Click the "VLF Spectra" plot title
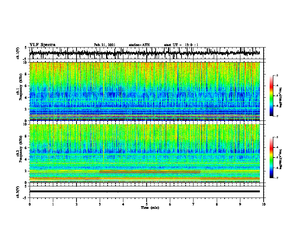The image size is (297, 229). pyautogui.click(x=42, y=45)
